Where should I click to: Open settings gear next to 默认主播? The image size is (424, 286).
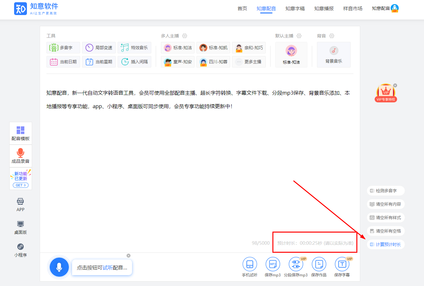(x=299, y=36)
